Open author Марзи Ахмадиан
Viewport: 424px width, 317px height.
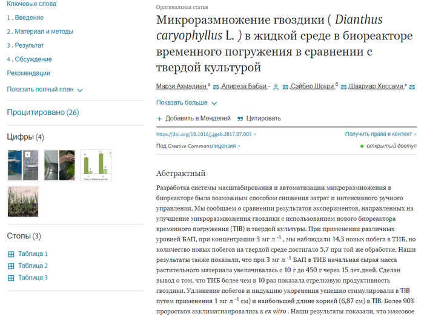(x=182, y=86)
